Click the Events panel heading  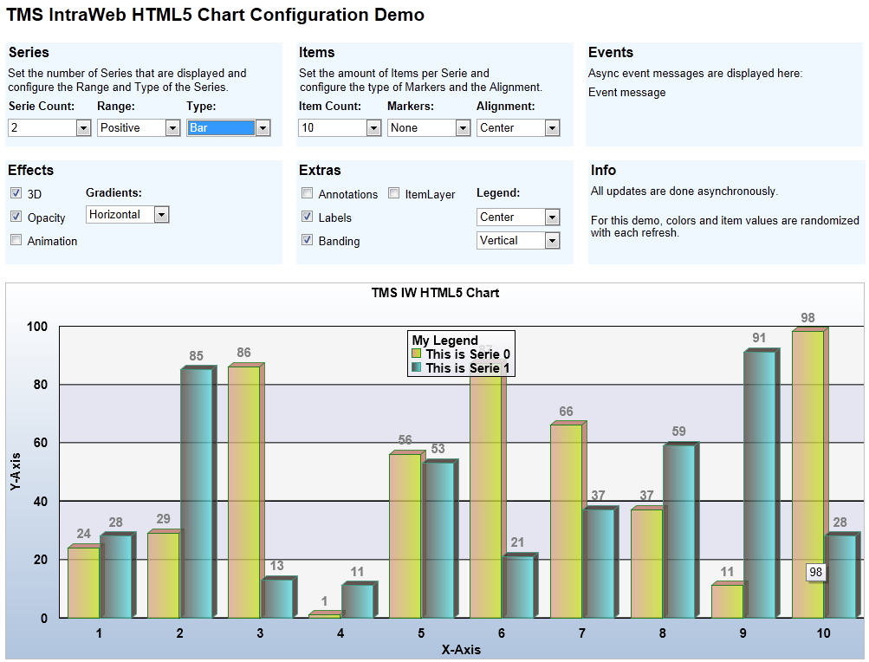click(611, 52)
